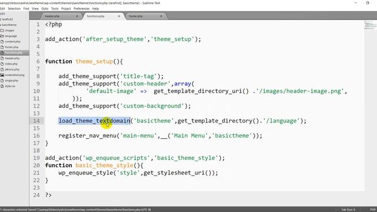377x212 pixels.
Task: Click 'wp_enqueue_scripts' string on line 19
Action: point(117,158)
